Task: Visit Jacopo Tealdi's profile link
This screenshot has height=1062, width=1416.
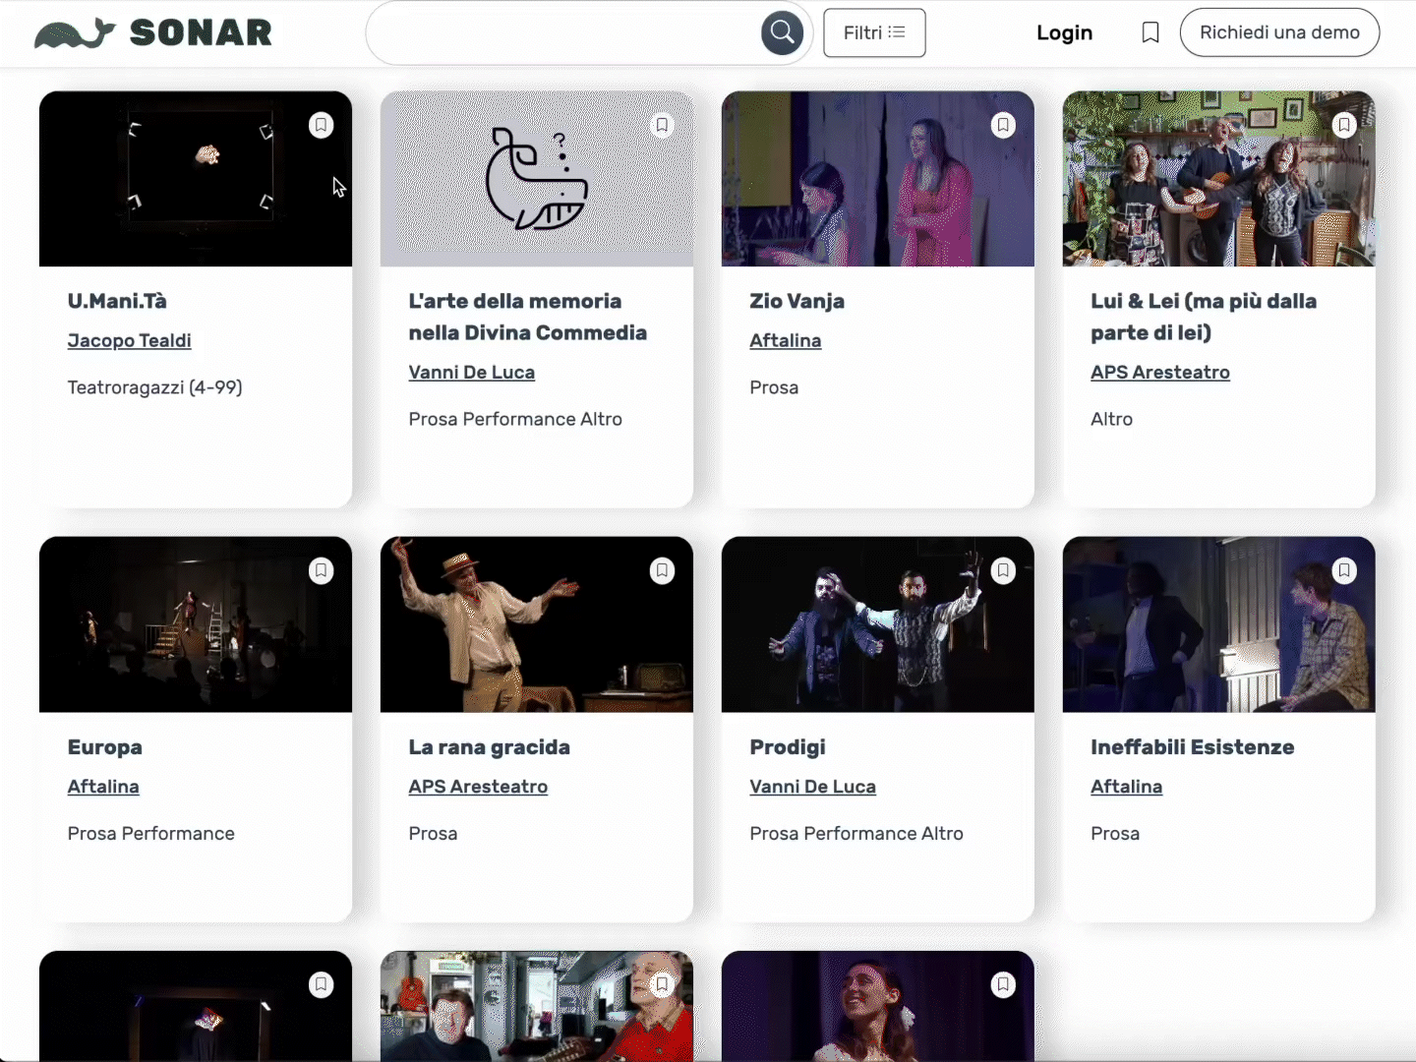Action: [x=130, y=340]
